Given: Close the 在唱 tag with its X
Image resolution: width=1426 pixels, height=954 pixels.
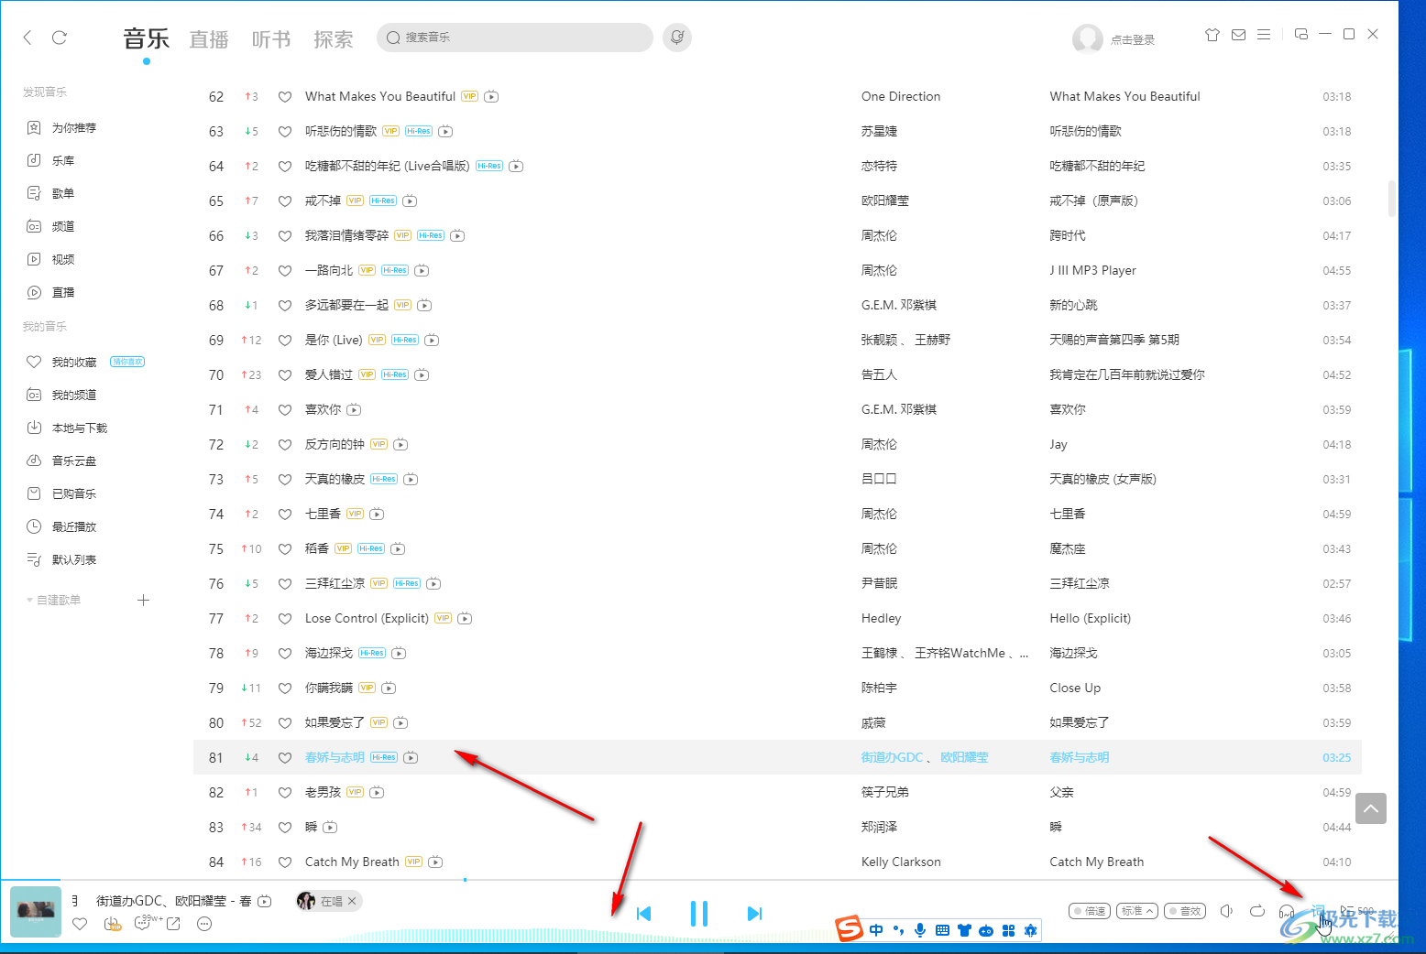Looking at the screenshot, I should [x=352, y=901].
